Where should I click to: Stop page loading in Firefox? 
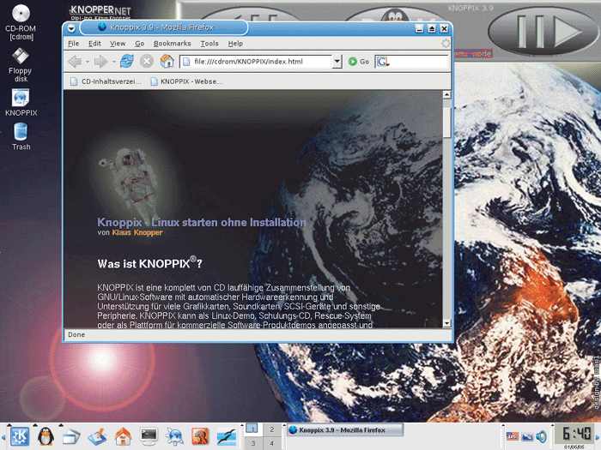[x=147, y=61]
